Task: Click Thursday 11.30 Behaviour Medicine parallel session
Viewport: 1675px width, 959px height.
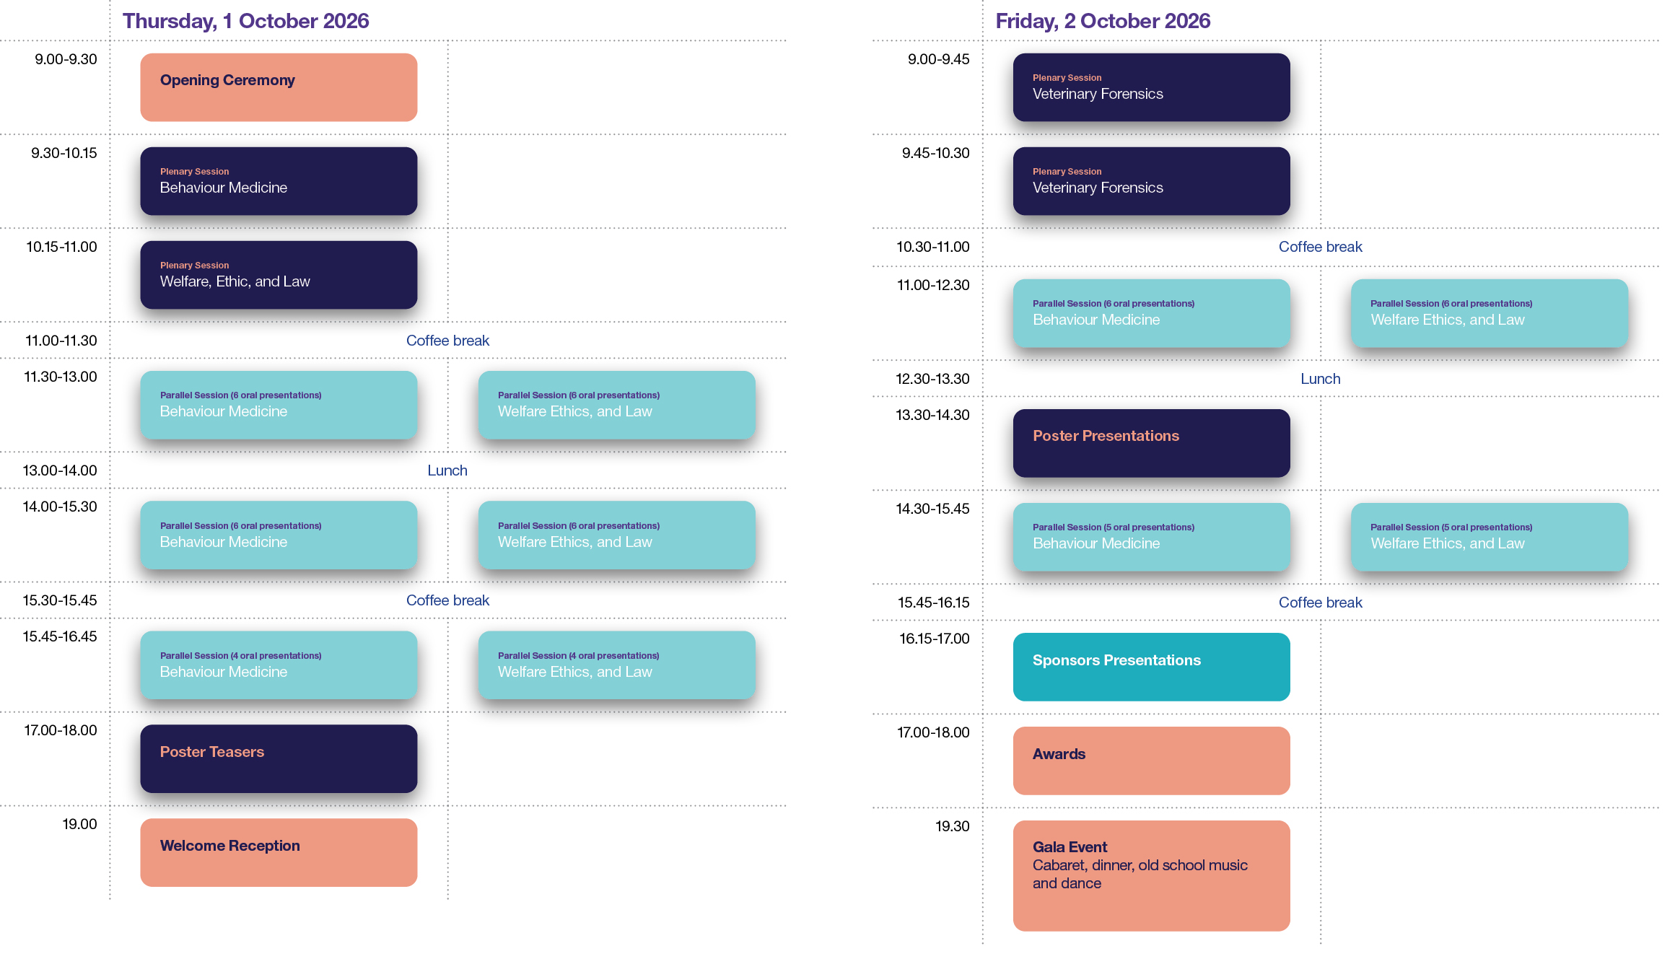Action: pos(279,405)
